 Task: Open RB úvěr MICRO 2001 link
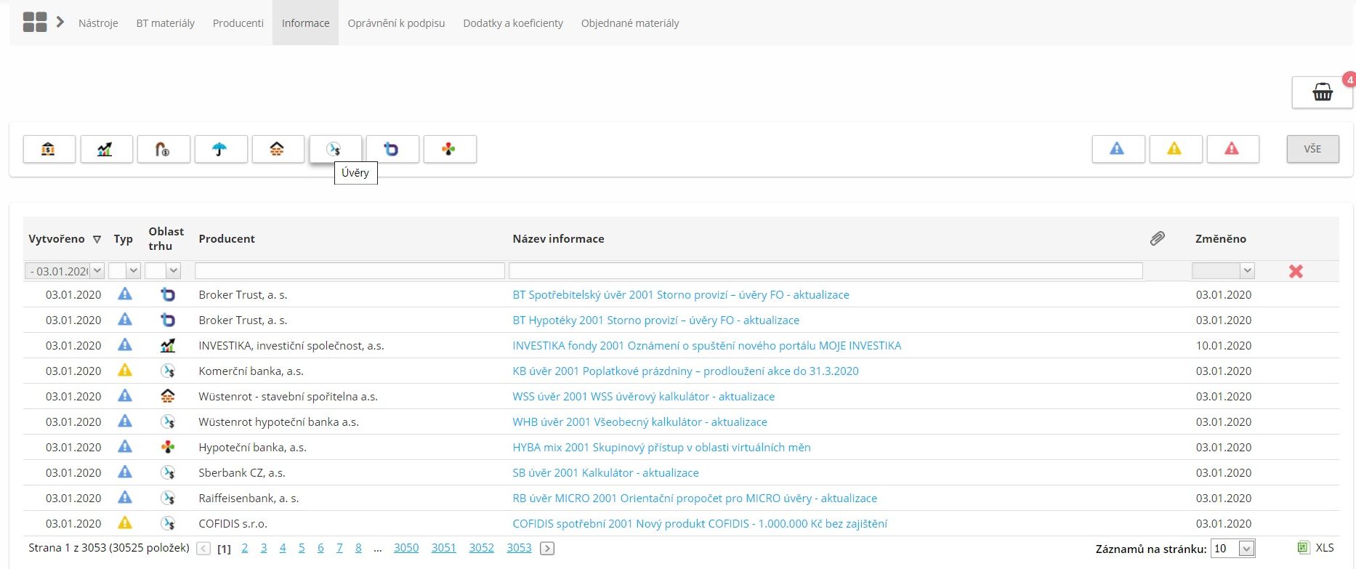click(695, 498)
